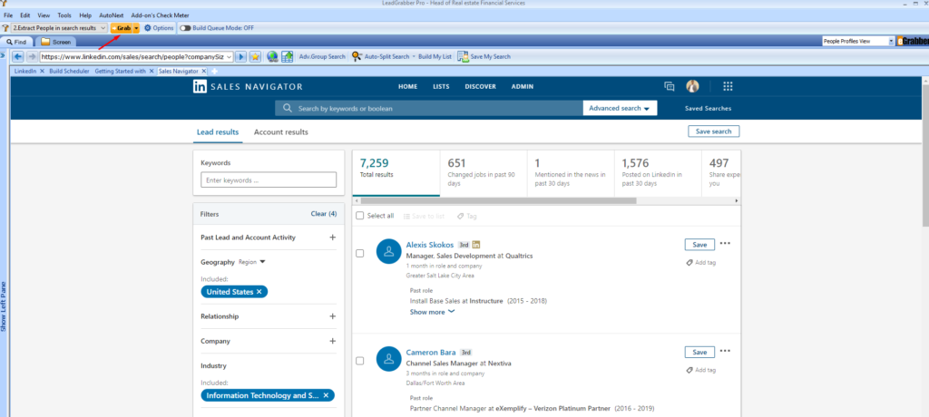Click the horizontal scrollbar under result stats
This screenshot has height=417, width=929.
498,201
